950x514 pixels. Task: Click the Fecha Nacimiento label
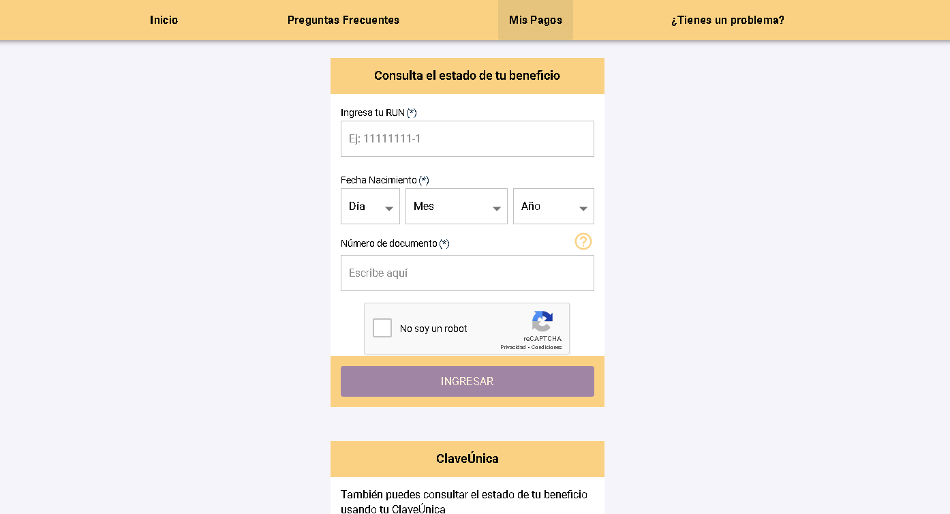pyautogui.click(x=379, y=180)
